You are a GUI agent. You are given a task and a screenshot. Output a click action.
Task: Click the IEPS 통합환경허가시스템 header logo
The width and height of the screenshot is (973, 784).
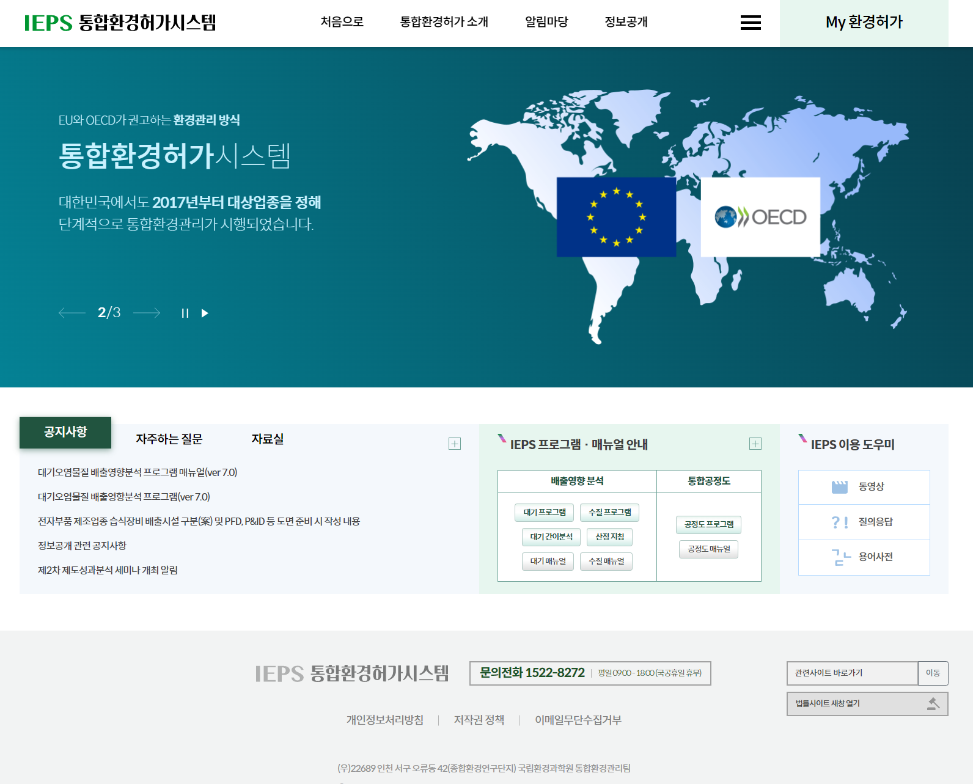[120, 23]
